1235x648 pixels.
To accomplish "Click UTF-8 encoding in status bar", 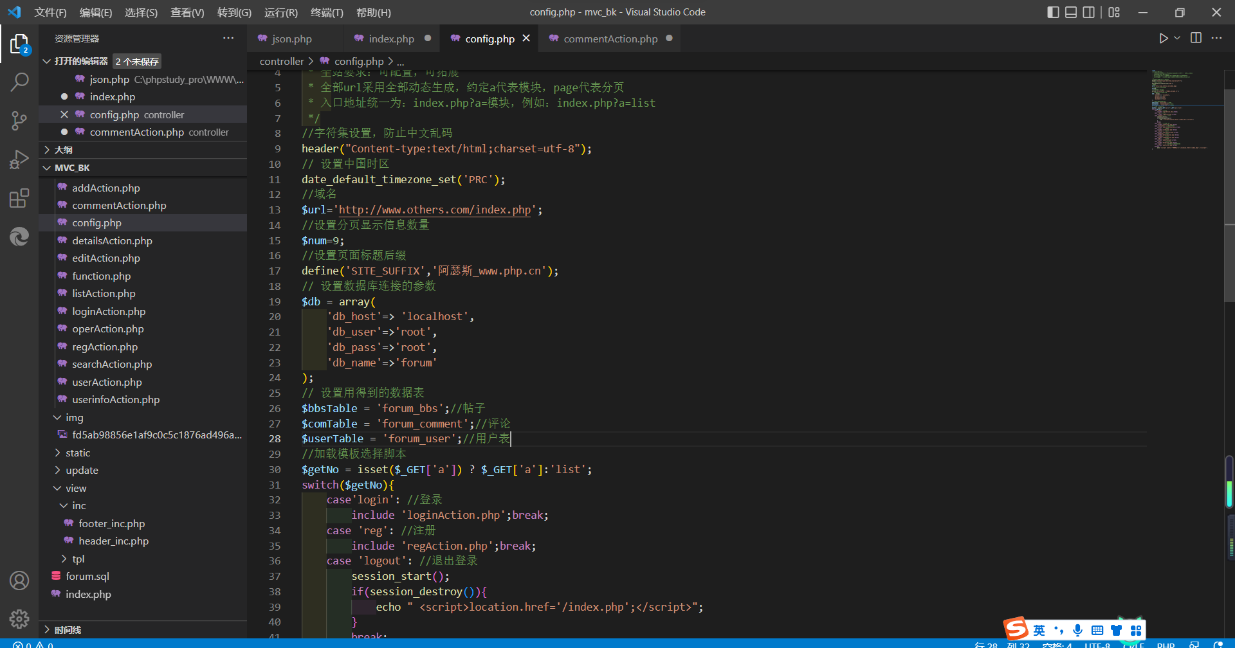I will click(1097, 644).
